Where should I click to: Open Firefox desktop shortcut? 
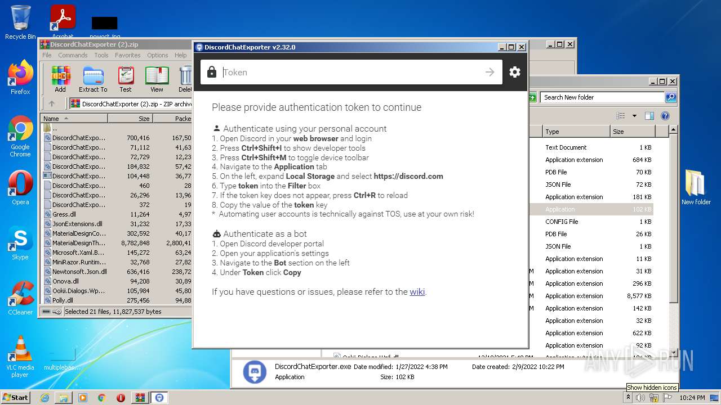coord(20,78)
